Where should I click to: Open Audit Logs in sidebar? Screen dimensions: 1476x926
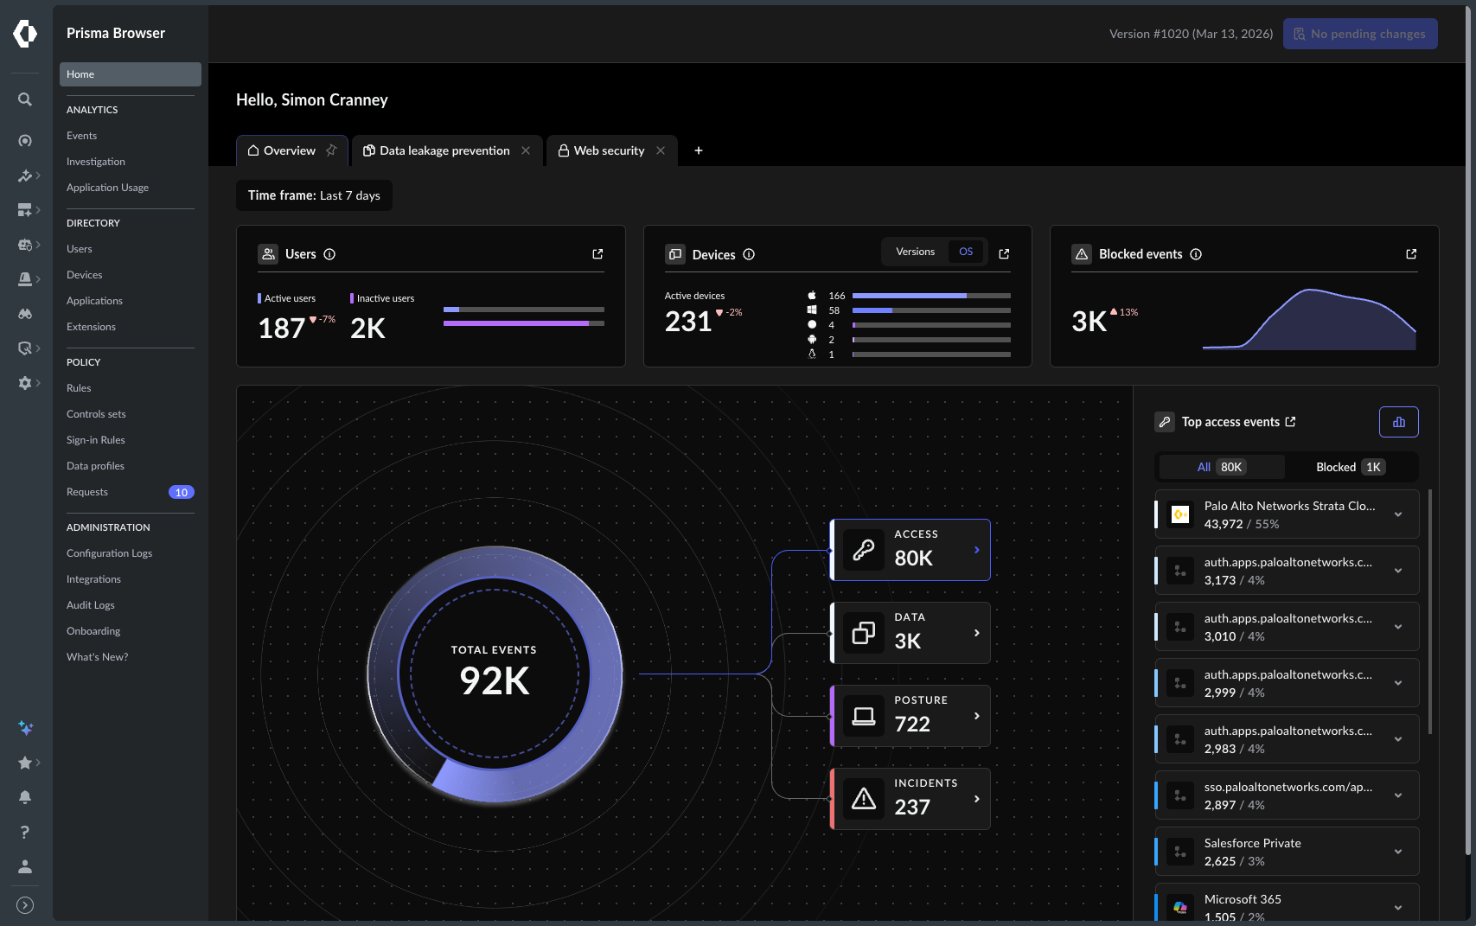91,605
